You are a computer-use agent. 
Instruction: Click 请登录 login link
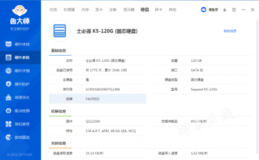click(213, 10)
